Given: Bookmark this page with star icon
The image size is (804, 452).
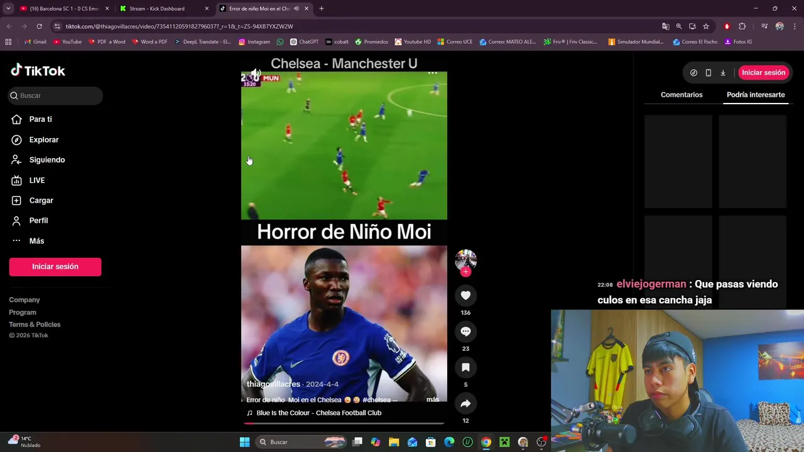Looking at the screenshot, I should coord(706,26).
